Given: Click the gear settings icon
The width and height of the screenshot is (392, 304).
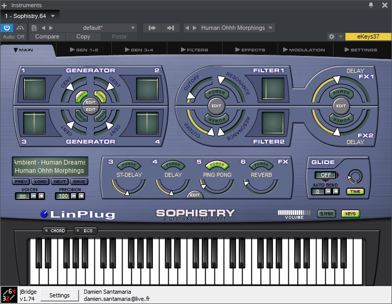Looking at the screenshot, I should pyautogui.click(x=331, y=36).
